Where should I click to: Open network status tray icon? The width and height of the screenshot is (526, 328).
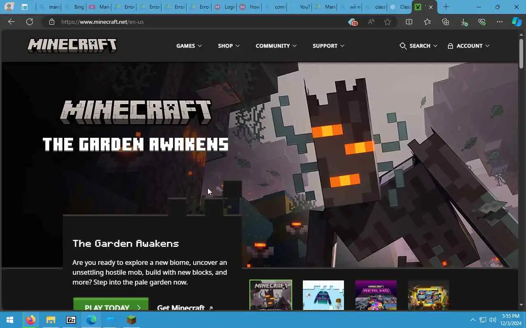[x=483, y=320]
